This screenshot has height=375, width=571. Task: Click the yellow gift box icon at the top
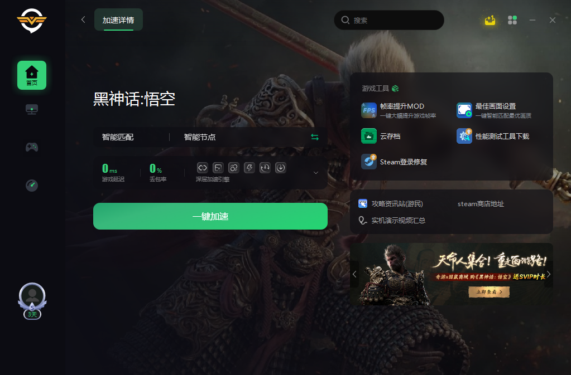click(490, 20)
